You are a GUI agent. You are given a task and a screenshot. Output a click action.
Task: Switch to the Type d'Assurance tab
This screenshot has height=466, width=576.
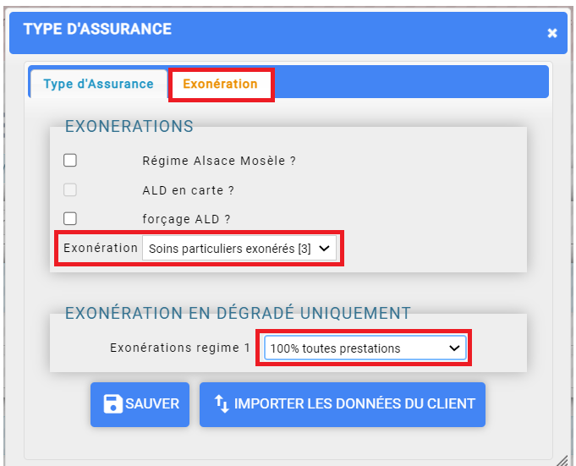(x=98, y=84)
